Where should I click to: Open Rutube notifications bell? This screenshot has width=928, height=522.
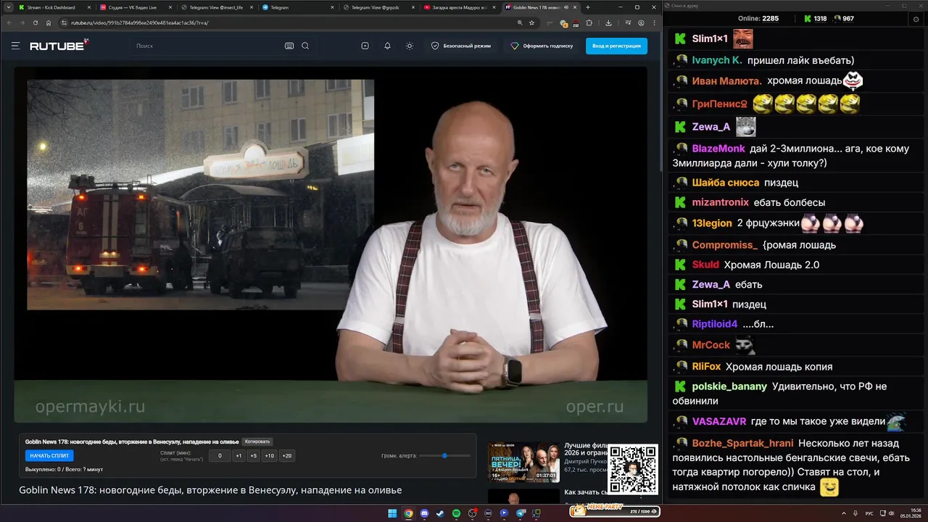(x=387, y=46)
